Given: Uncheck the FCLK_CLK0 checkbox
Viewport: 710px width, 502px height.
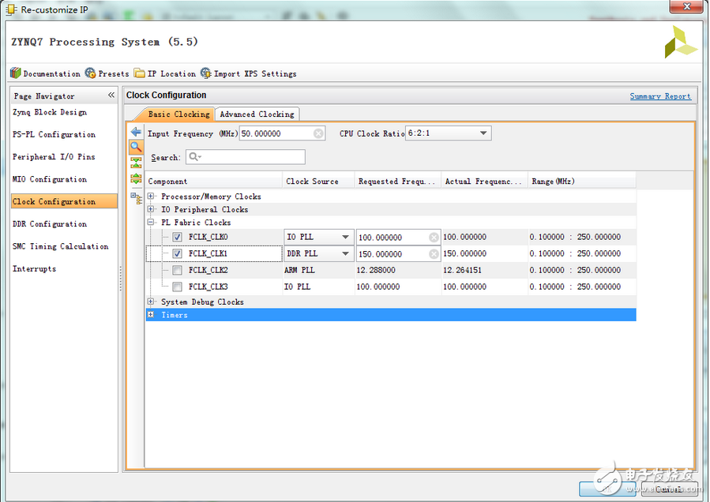Looking at the screenshot, I should click(x=177, y=237).
